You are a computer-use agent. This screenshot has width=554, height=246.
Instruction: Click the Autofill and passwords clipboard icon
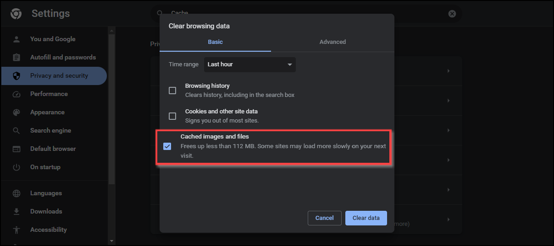(17, 58)
